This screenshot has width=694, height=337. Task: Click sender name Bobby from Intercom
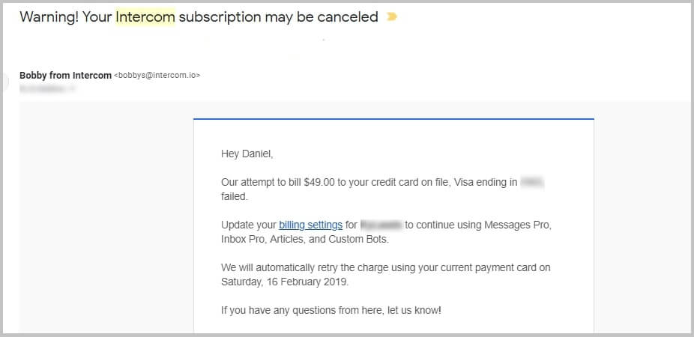[65, 76]
